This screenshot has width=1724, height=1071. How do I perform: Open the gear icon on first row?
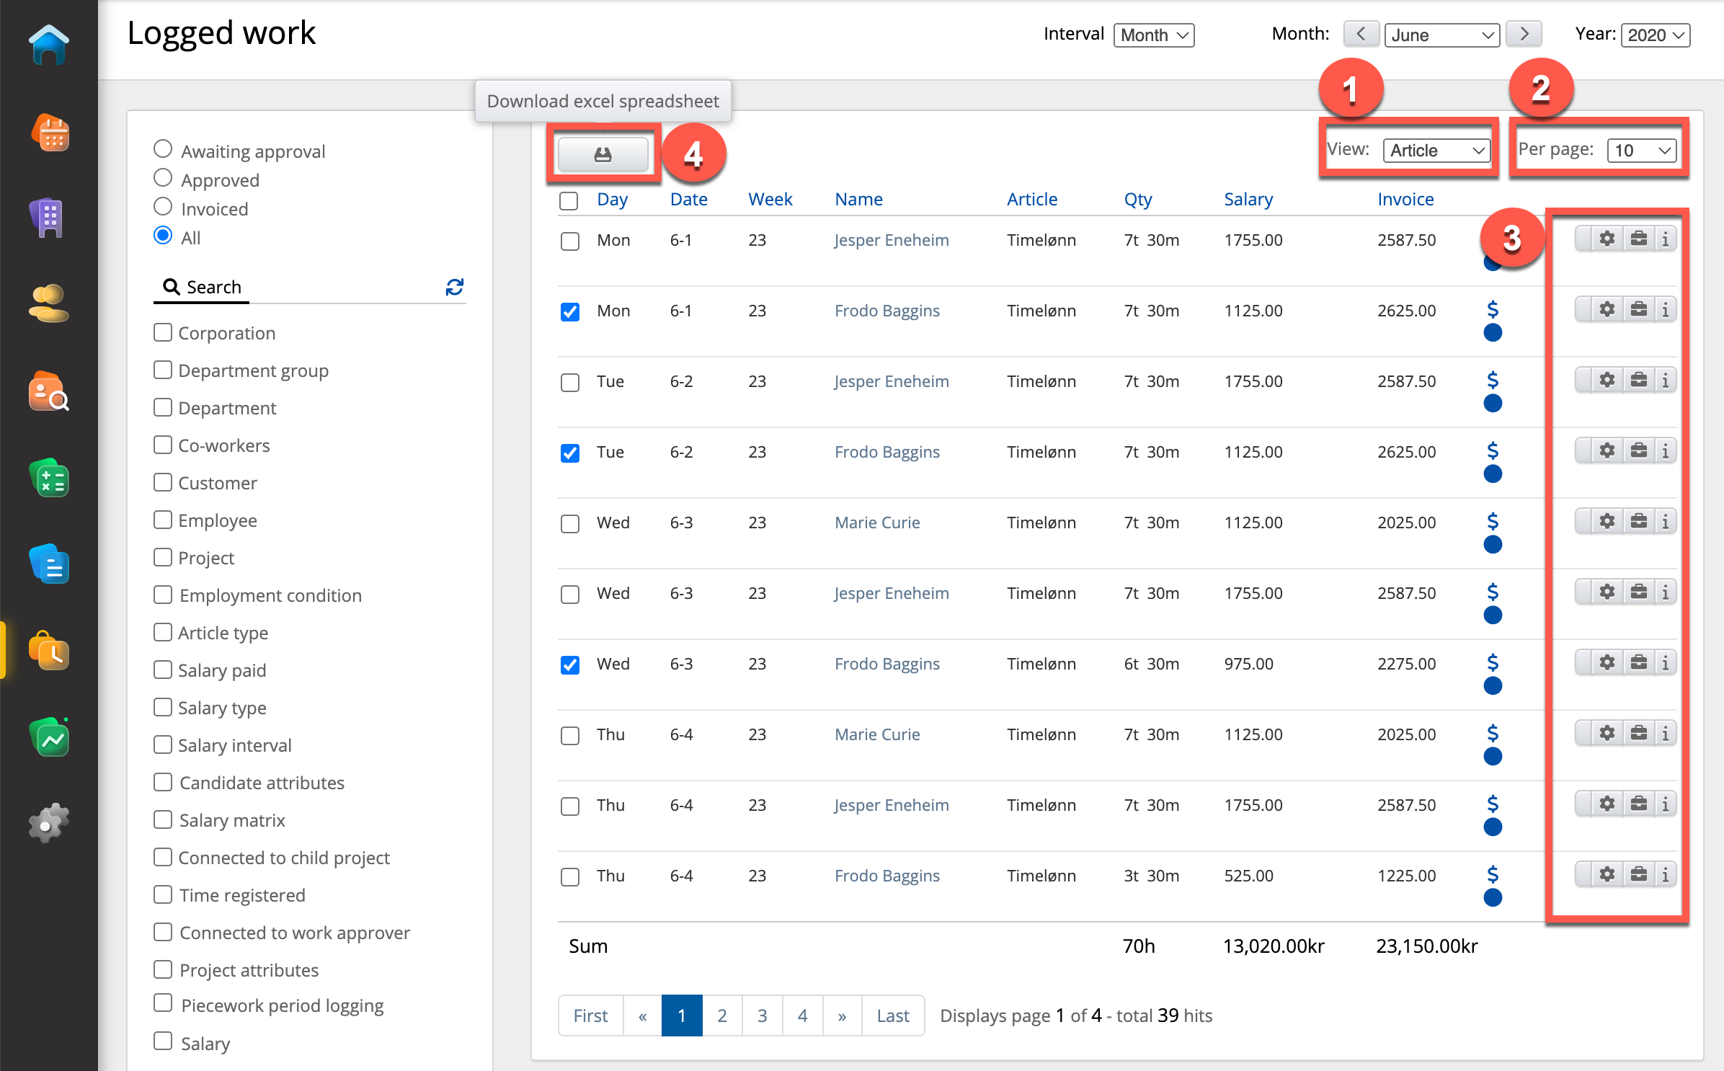[1607, 239]
